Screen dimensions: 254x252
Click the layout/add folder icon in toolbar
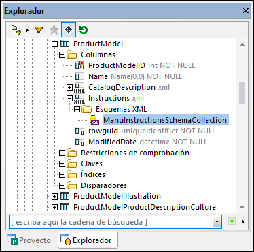(x=16, y=30)
